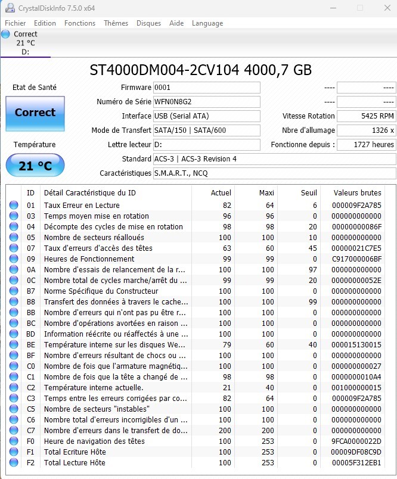
Task: Click raw value 9FCA0000022D
Action: (x=356, y=441)
